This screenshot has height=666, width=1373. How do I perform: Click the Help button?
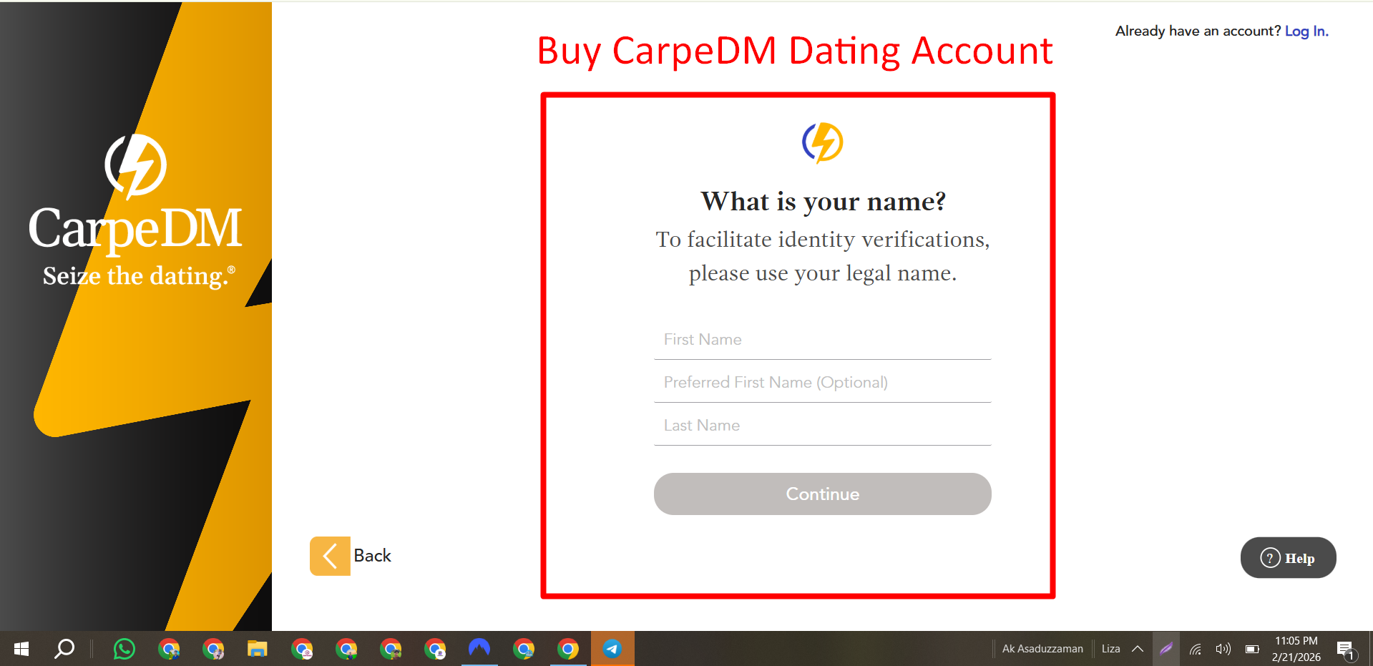pyautogui.click(x=1288, y=558)
